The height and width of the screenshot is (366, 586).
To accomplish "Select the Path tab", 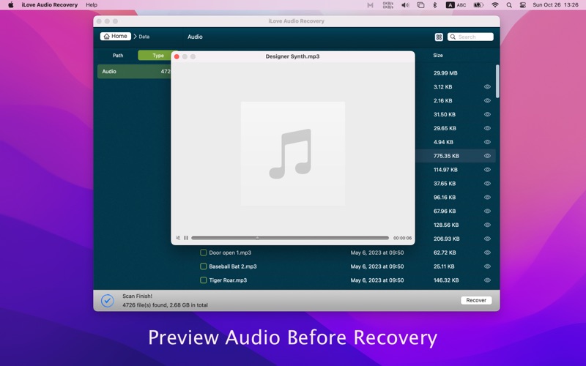I will [118, 56].
